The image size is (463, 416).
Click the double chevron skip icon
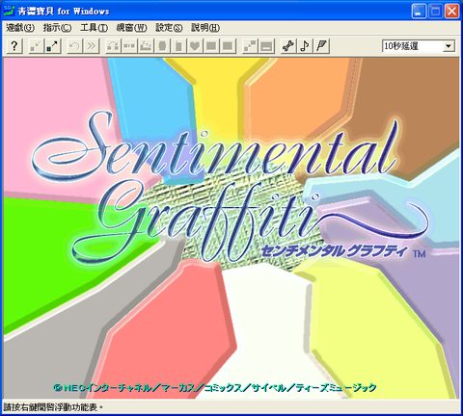pos(92,46)
